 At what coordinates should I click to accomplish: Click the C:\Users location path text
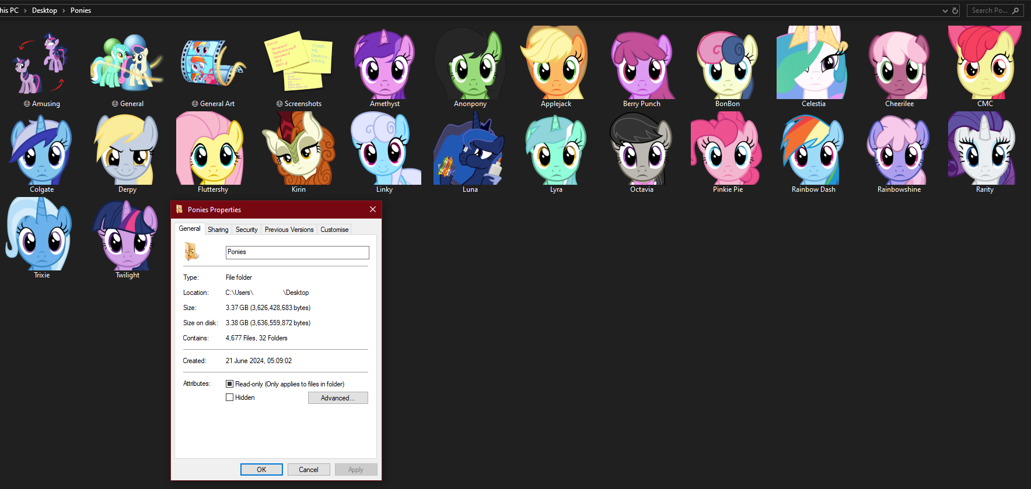267,293
